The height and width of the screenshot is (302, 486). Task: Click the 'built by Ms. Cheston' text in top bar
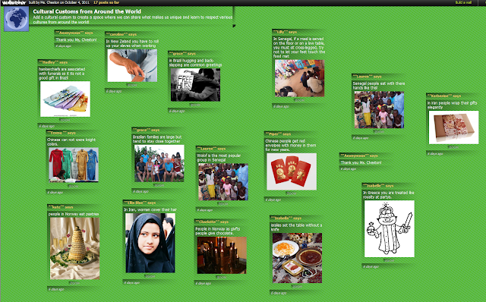coord(59,2)
